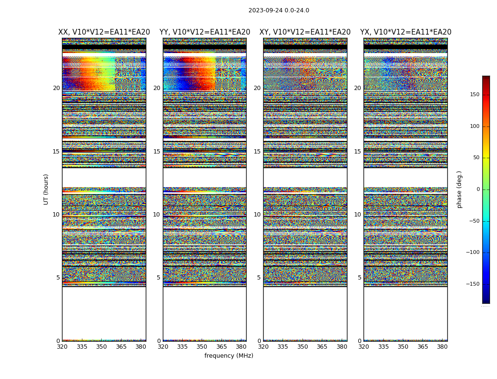Click the 100 tick on the colorbar
Screen dimensions: 497x379
[x=475, y=126]
